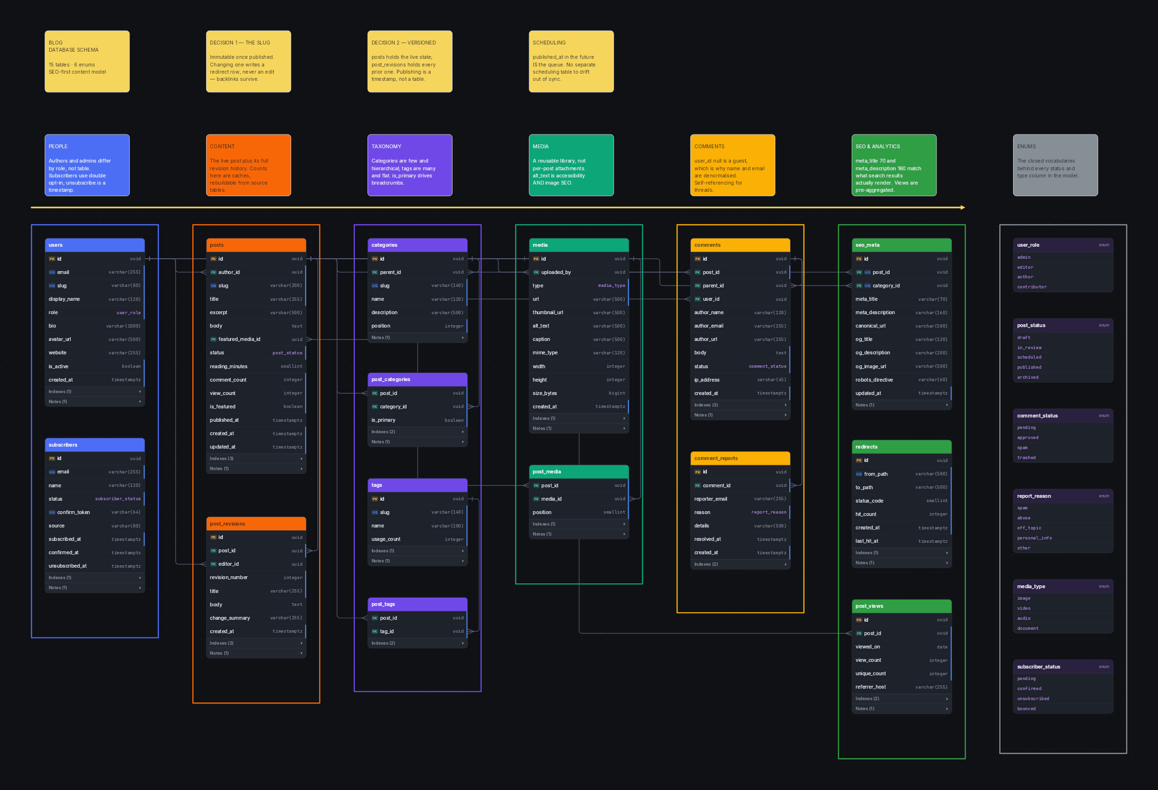1158x790 pixels.
Task: Select the user_role enum header
Action: tap(1063, 245)
